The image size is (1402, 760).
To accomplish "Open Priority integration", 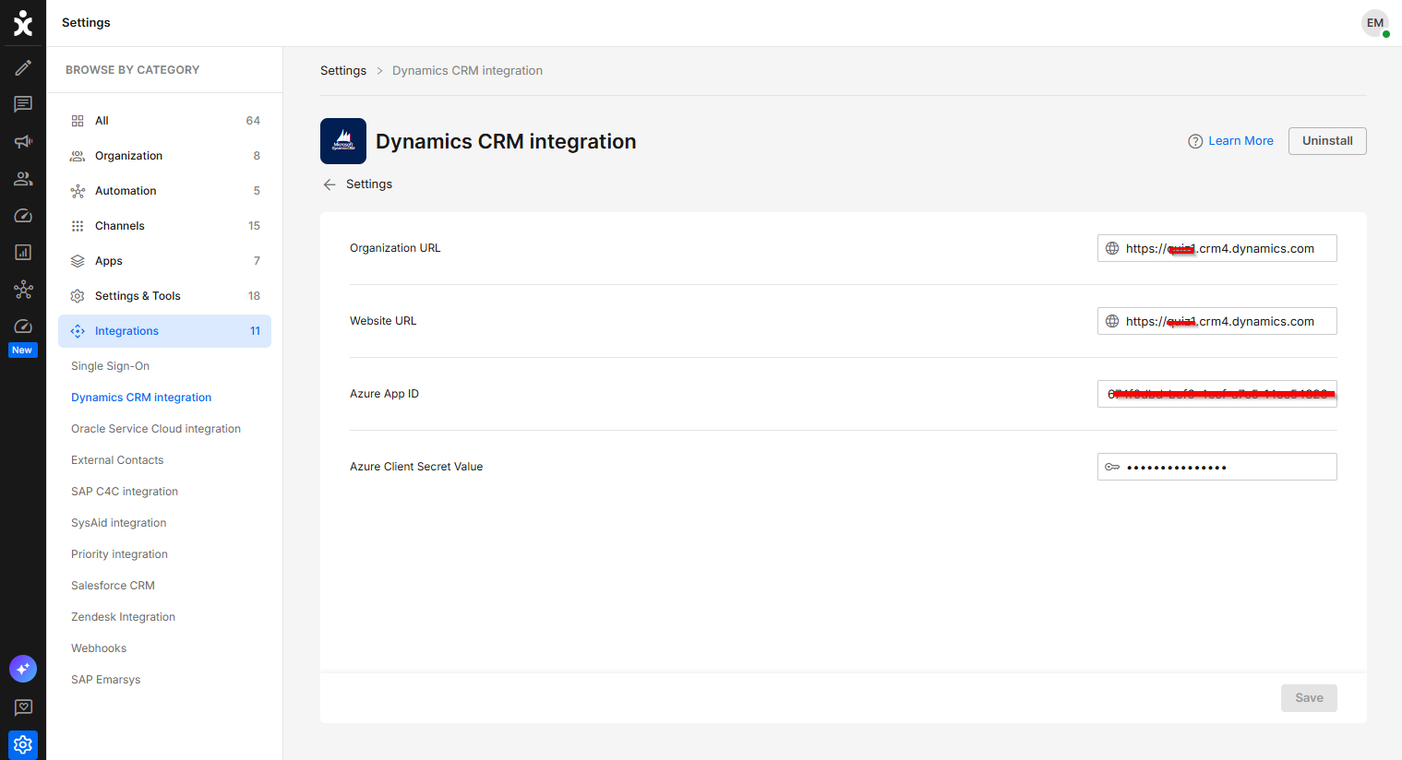I will pyautogui.click(x=119, y=554).
